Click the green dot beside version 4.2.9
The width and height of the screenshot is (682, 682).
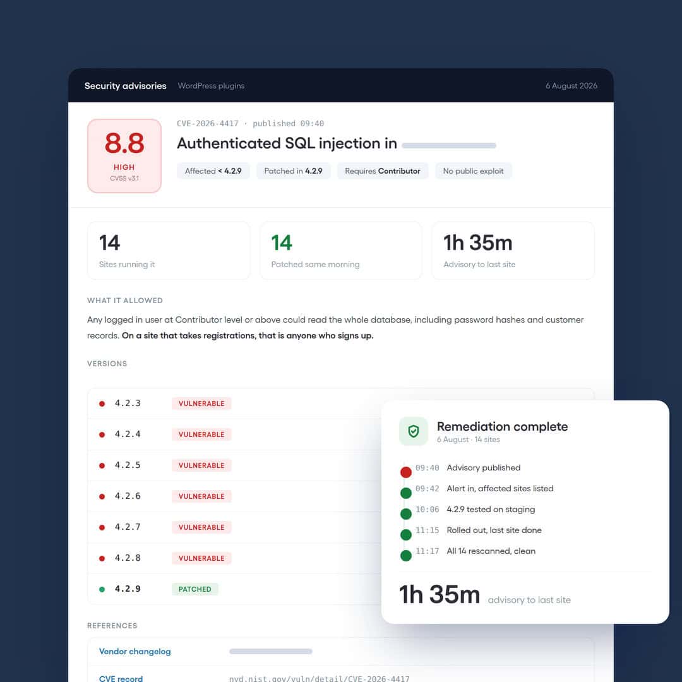102,589
